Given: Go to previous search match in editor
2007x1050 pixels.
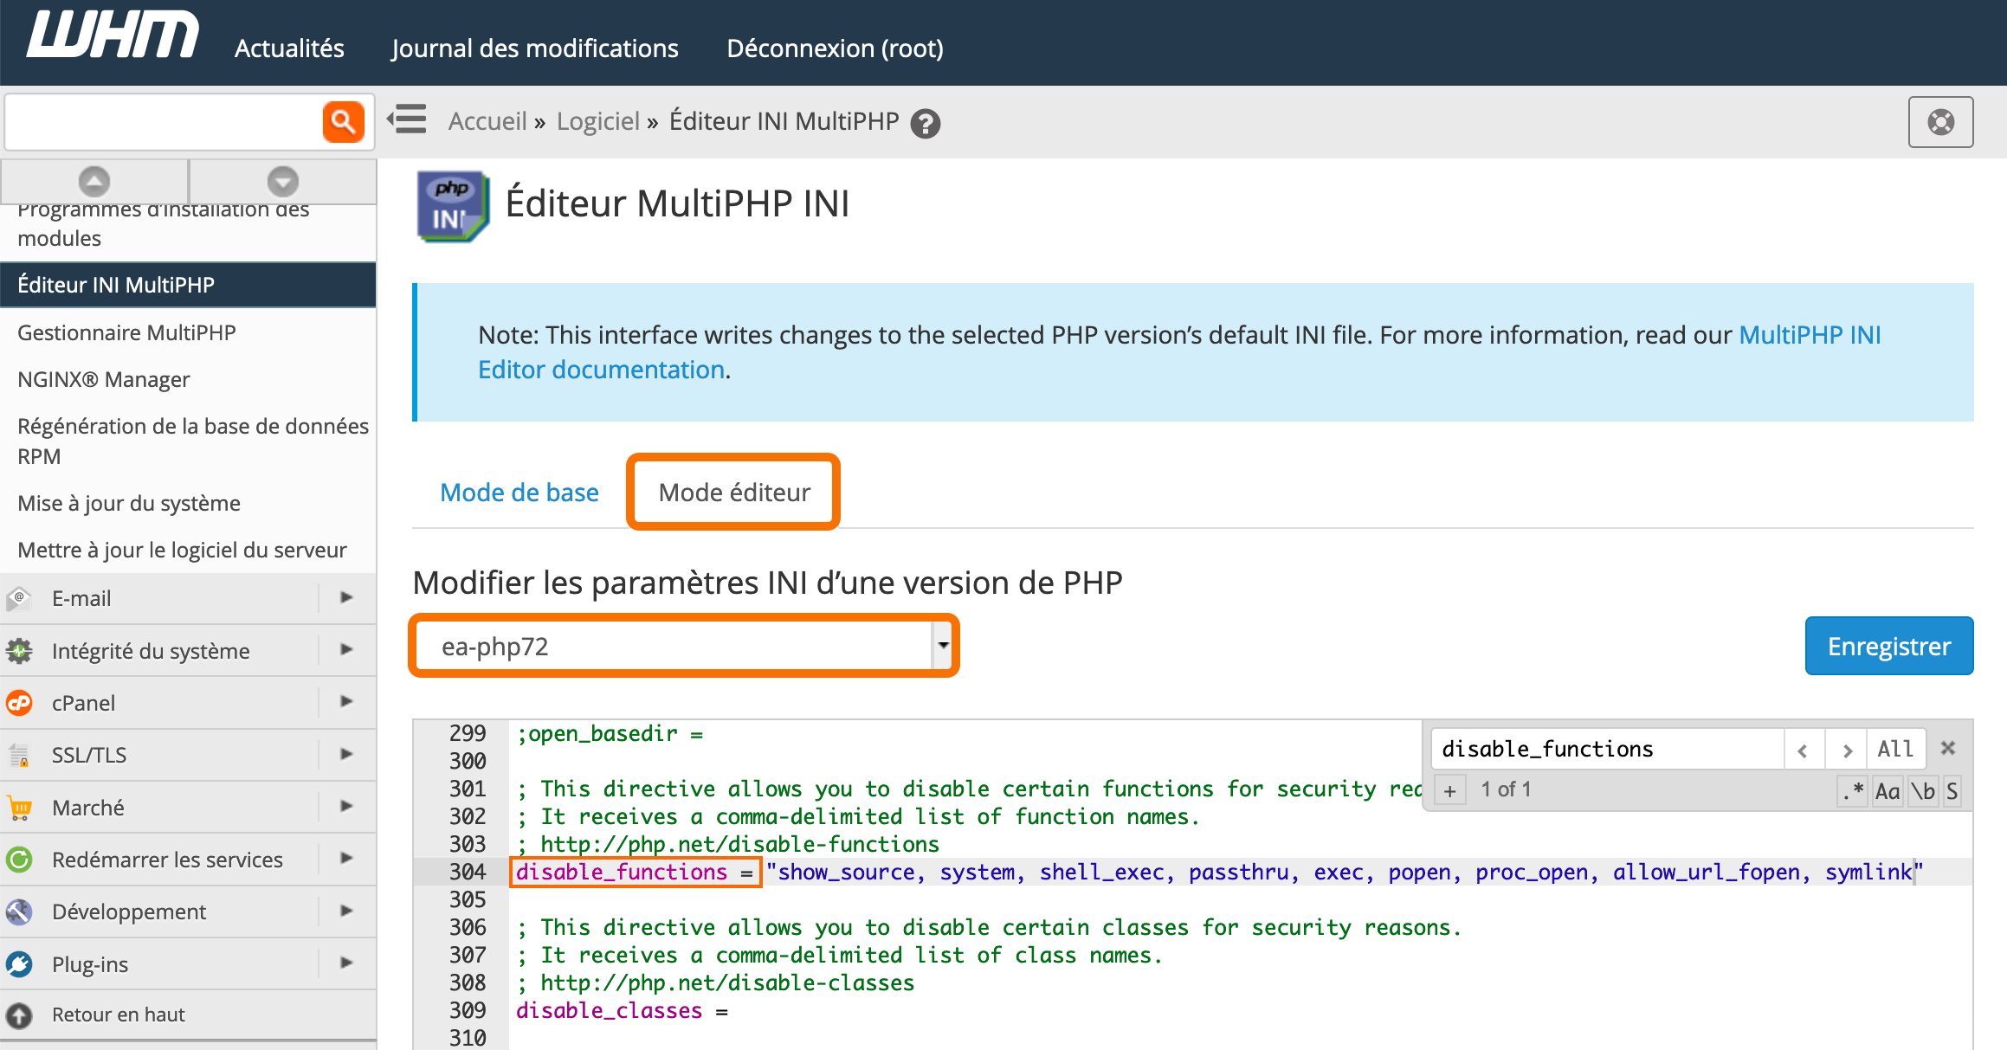Looking at the screenshot, I should 1804,750.
